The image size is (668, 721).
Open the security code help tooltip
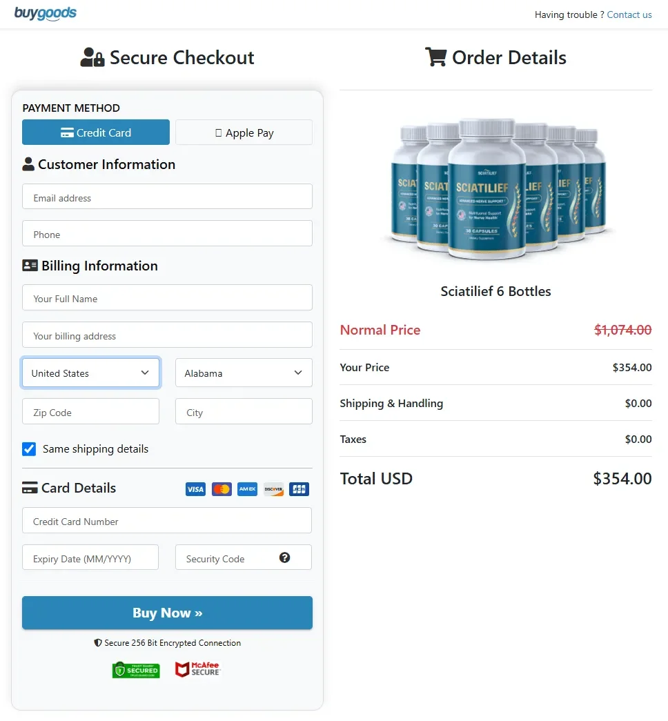285,557
